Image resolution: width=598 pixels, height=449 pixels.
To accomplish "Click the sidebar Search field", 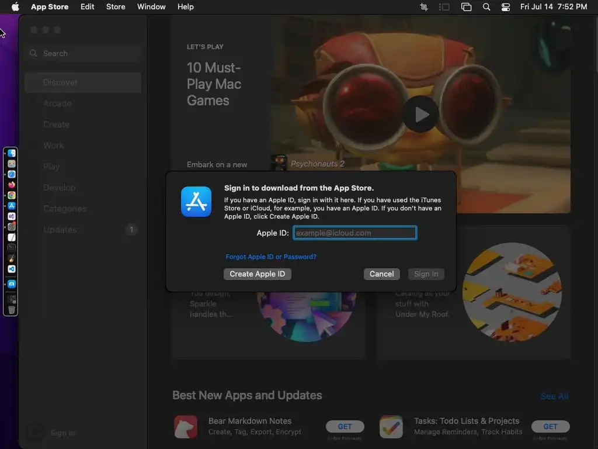I will click(83, 53).
